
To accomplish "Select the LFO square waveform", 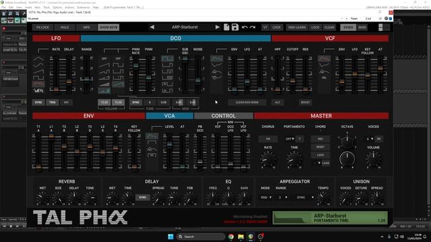I will [38, 78].
